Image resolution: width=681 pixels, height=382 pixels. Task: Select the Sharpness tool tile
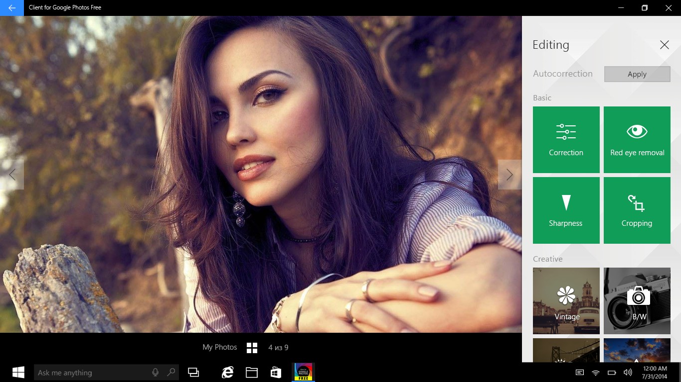click(566, 210)
